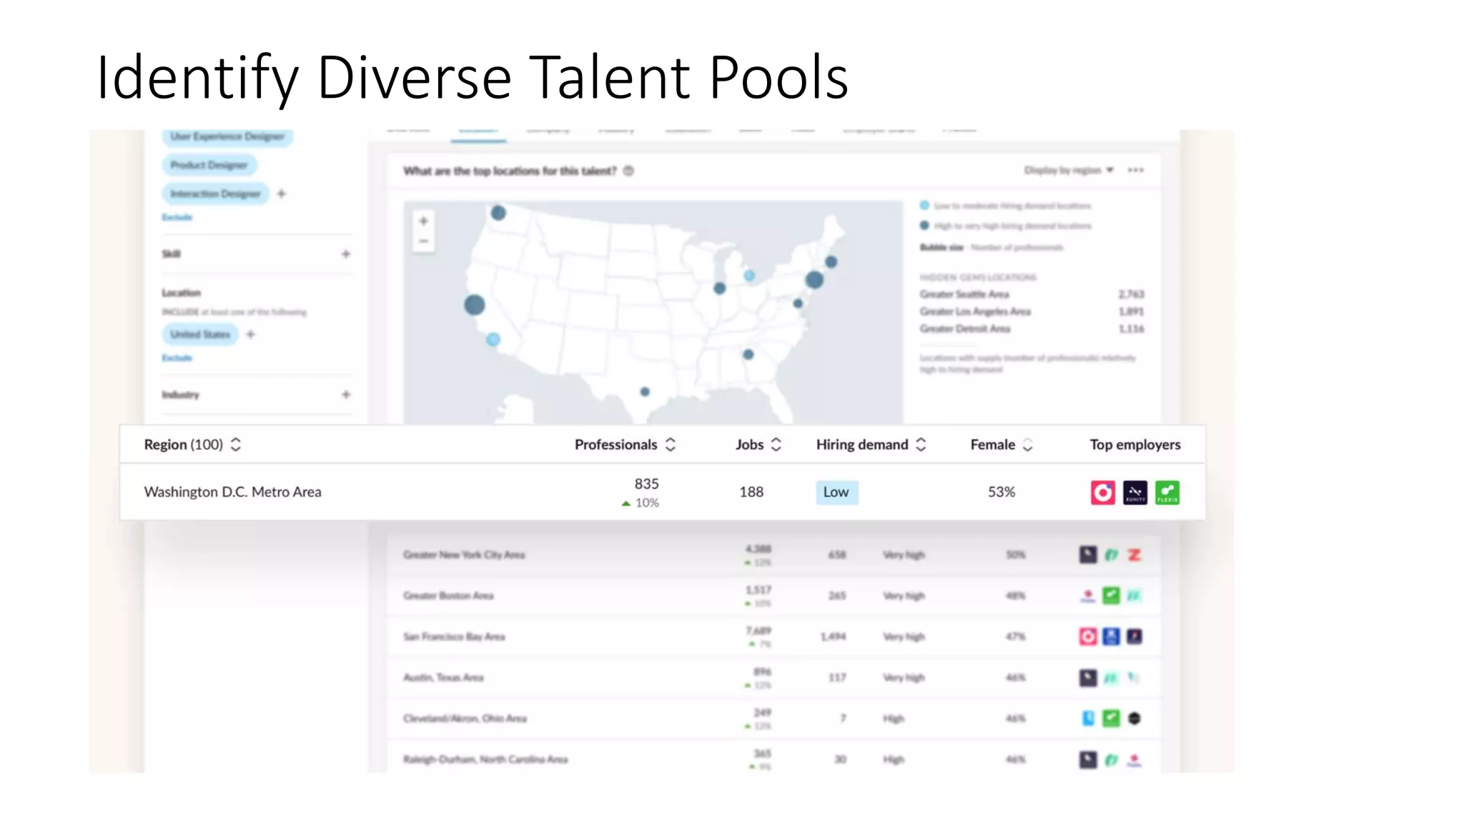The image size is (1464, 823).
Task: Select the underlined active tab above the card
Action: [x=478, y=134]
